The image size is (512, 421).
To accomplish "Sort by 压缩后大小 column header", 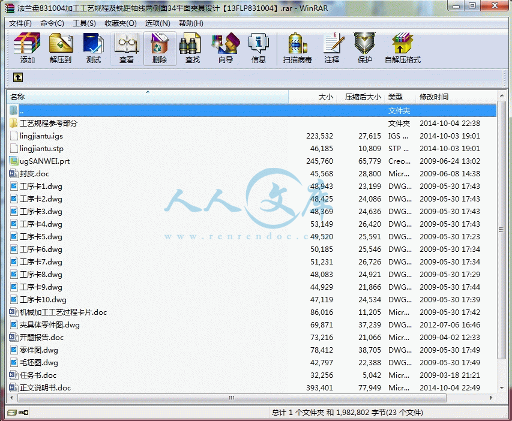I will 360,97.
